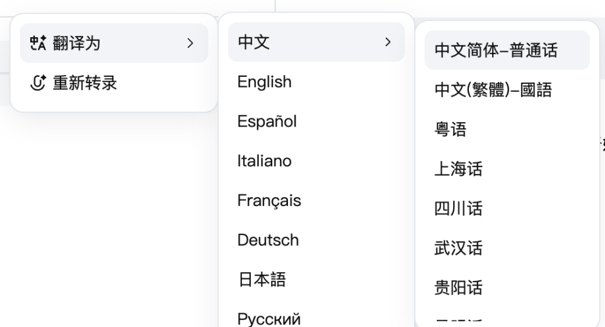The image size is (605, 327).
Task: Pick Italiano from the language list
Action: [x=316, y=161]
